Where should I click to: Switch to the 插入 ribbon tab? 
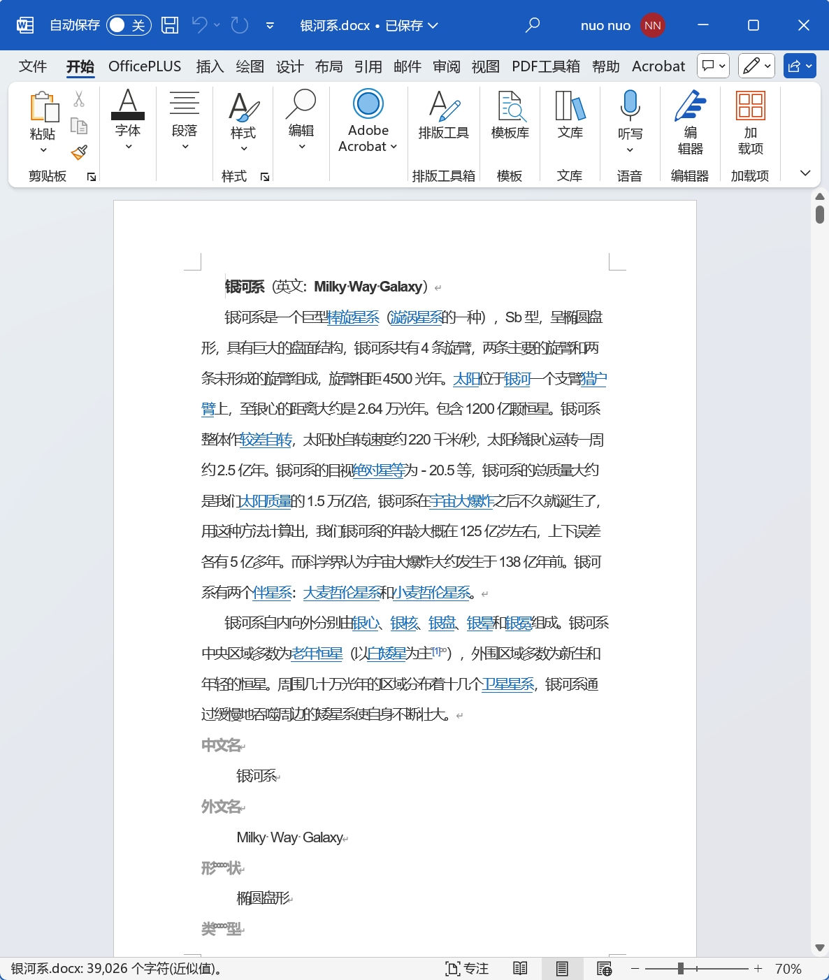[x=210, y=66]
